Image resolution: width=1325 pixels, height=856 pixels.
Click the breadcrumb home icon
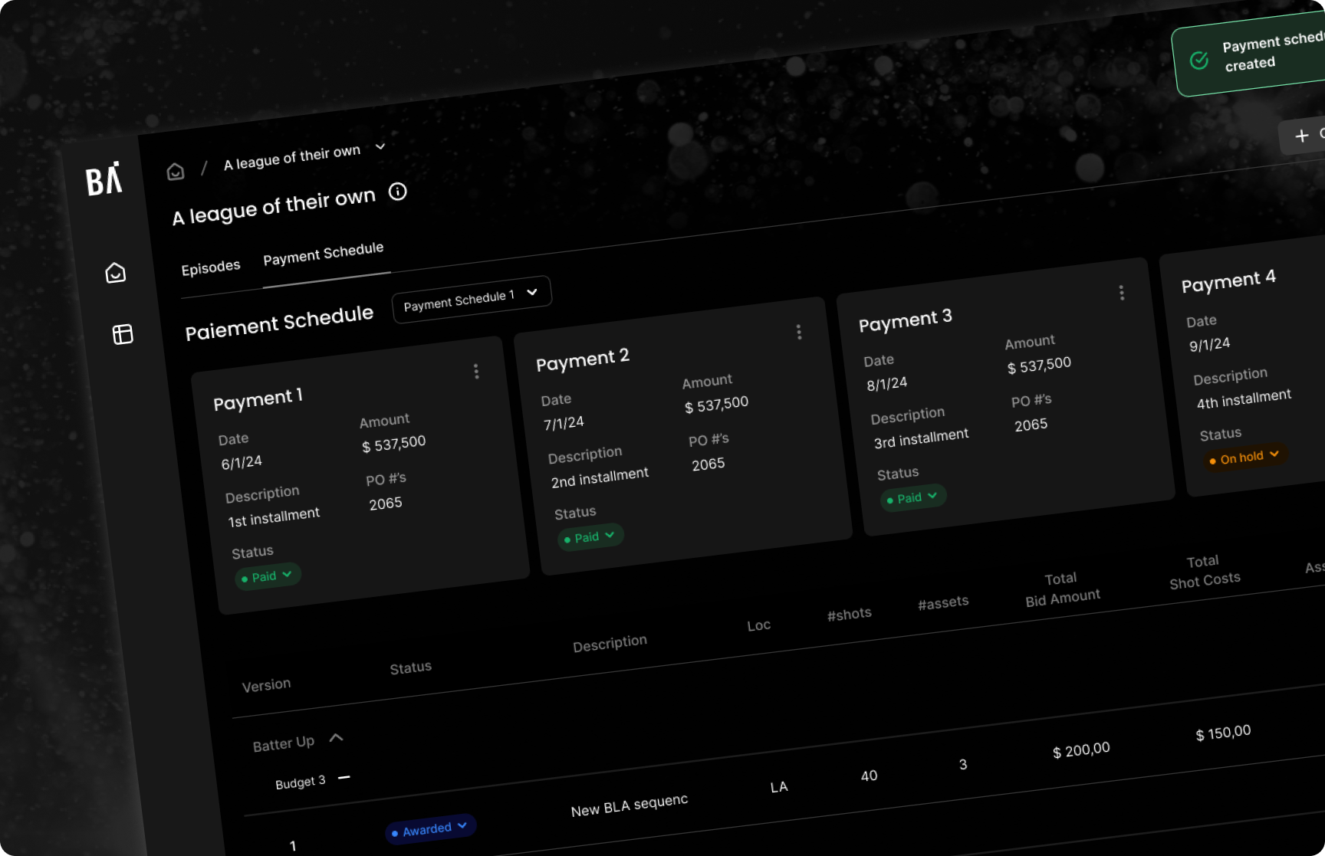[x=176, y=171]
